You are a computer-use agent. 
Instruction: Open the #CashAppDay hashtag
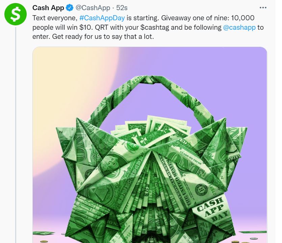click(102, 18)
